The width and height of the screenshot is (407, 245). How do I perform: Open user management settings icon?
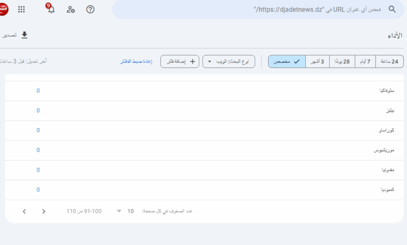pyautogui.click(x=71, y=9)
